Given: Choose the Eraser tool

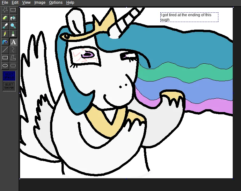Looking at the screenshot, I should tap(5, 18).
